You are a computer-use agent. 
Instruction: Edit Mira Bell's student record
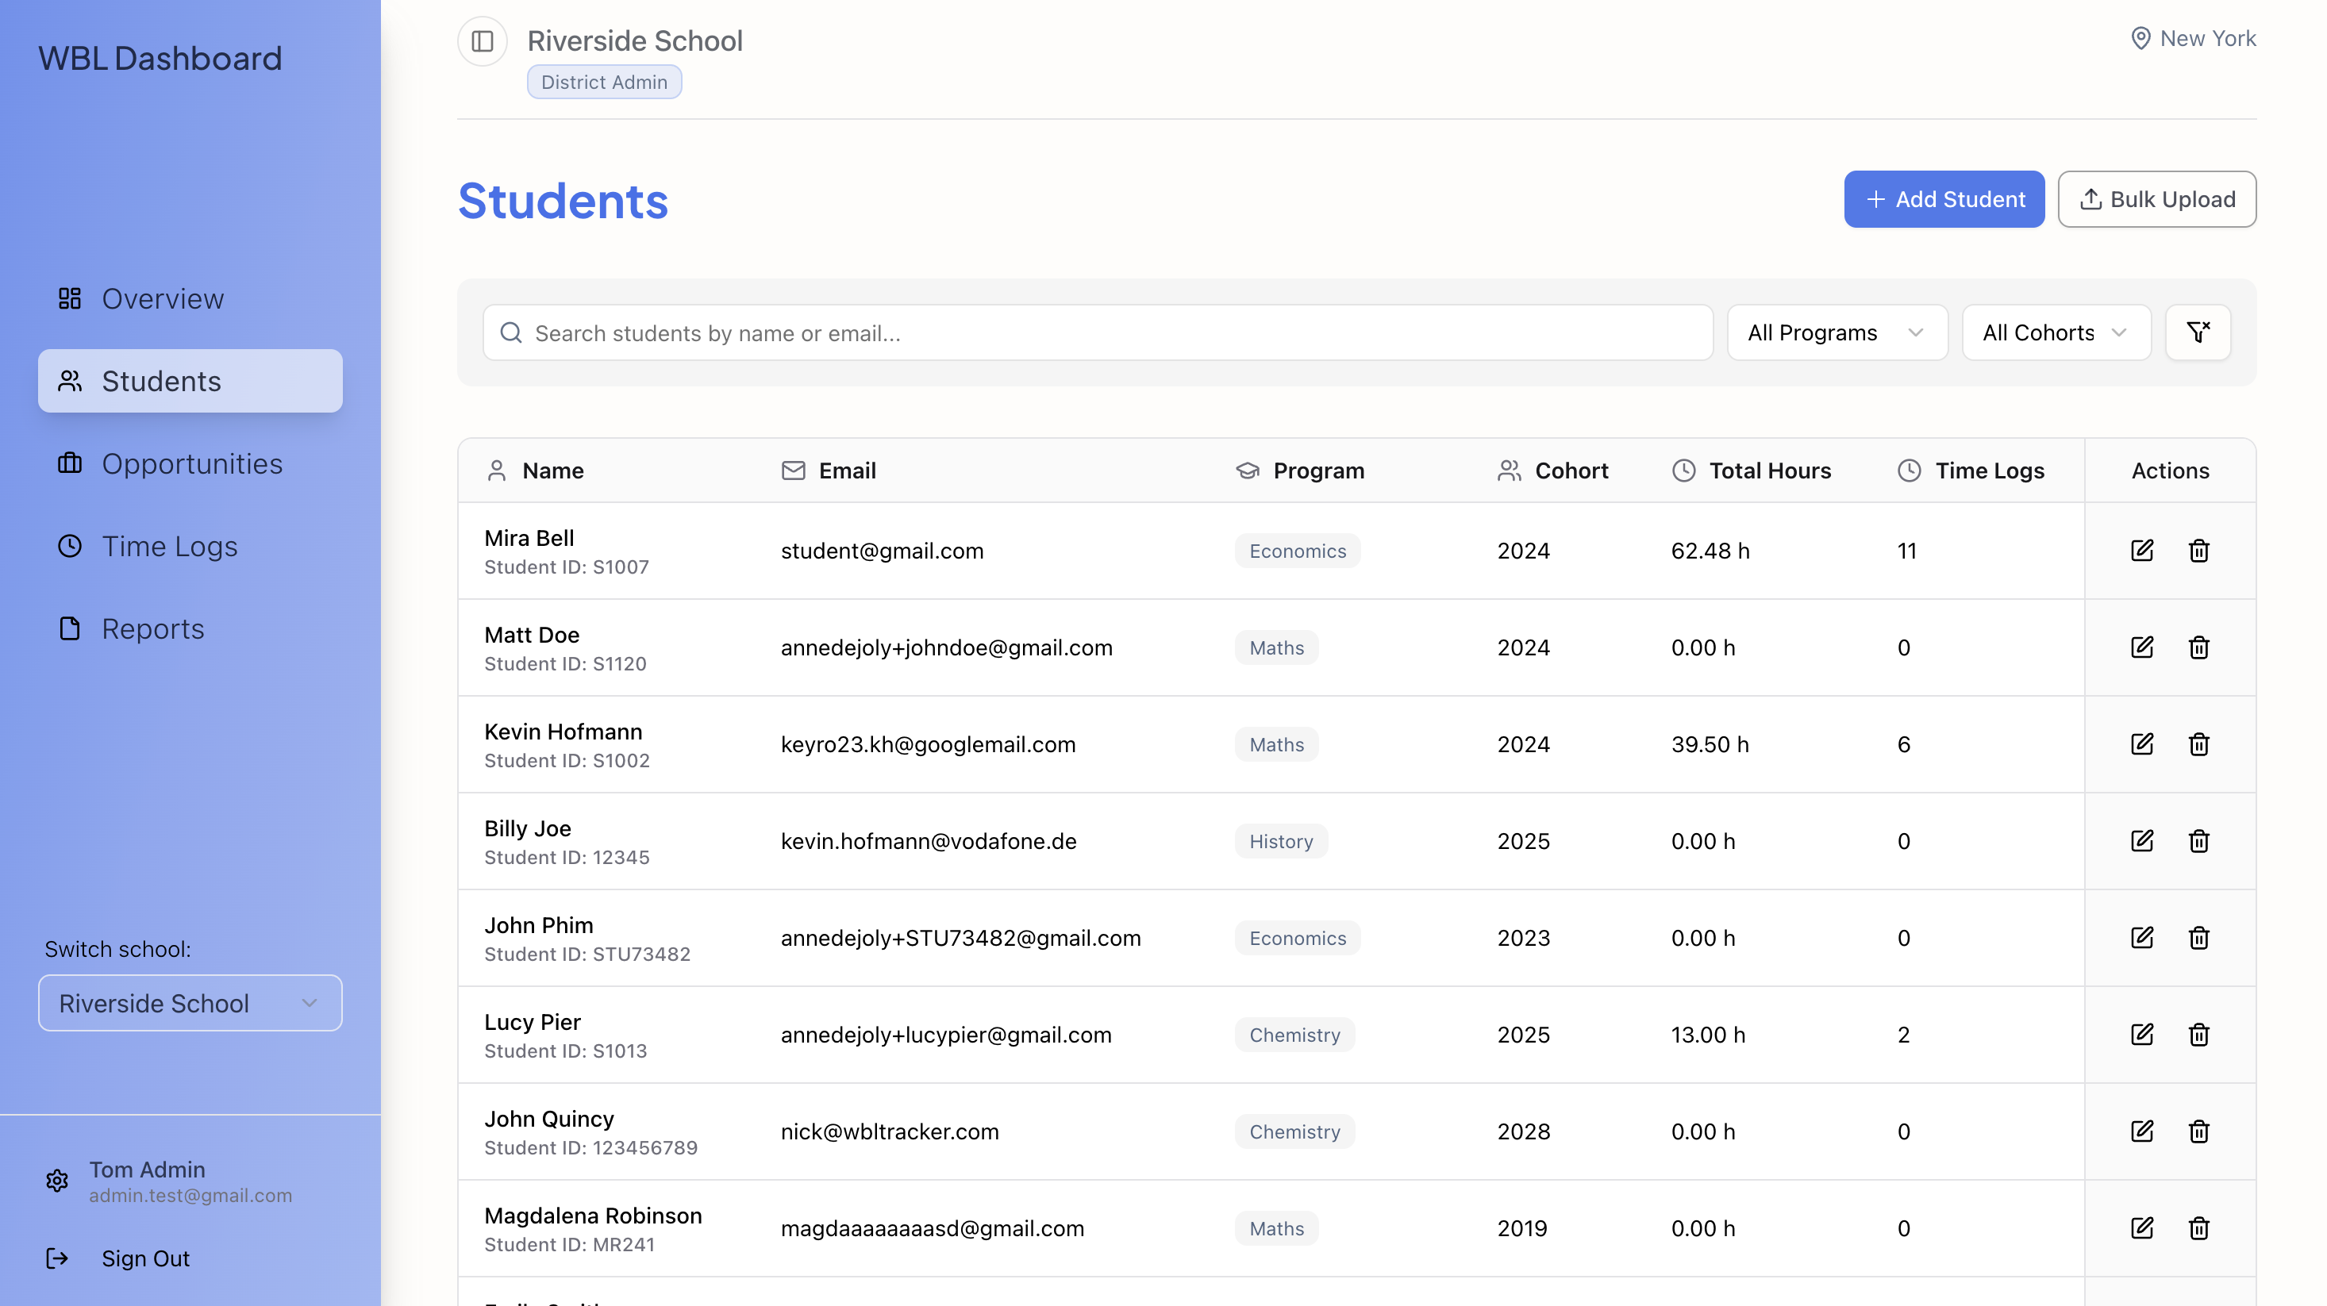(x=2143, y=550)
